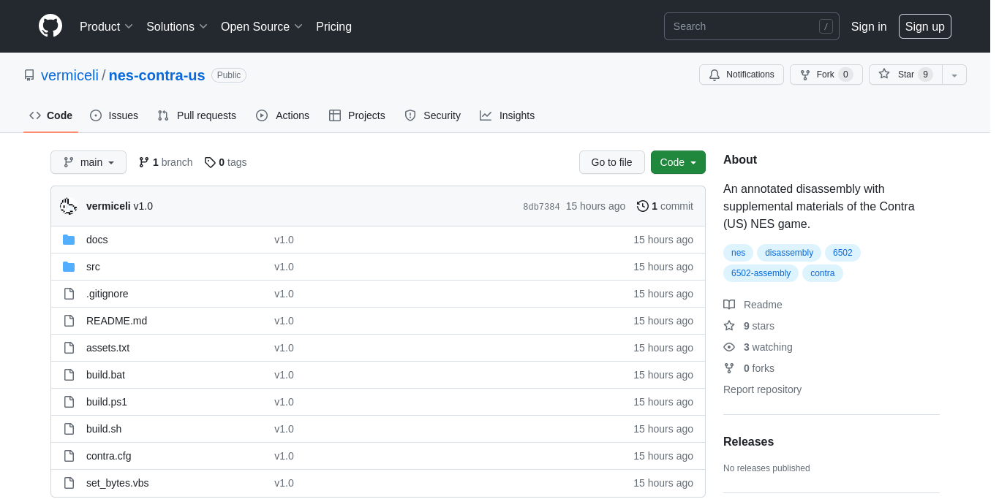Click the Readme book icon

(x=729, y=305)
